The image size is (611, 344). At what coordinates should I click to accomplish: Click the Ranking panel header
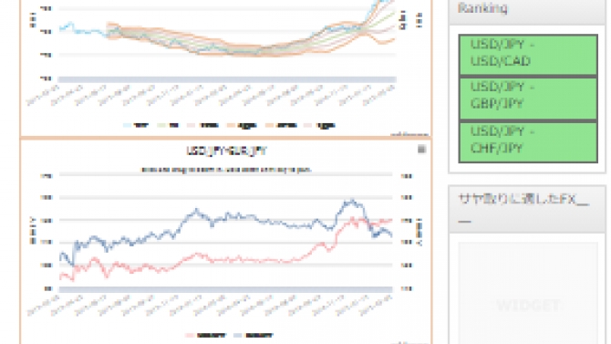click(x=527, y=11)
